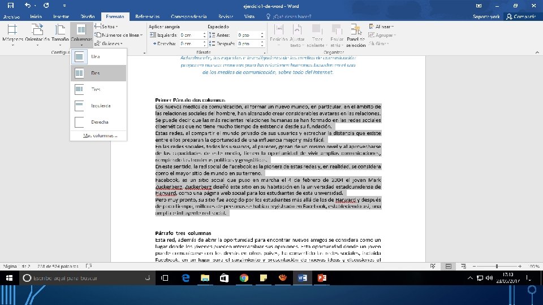Click the Save icon in quick access toolbar

[x=11, y=5]
